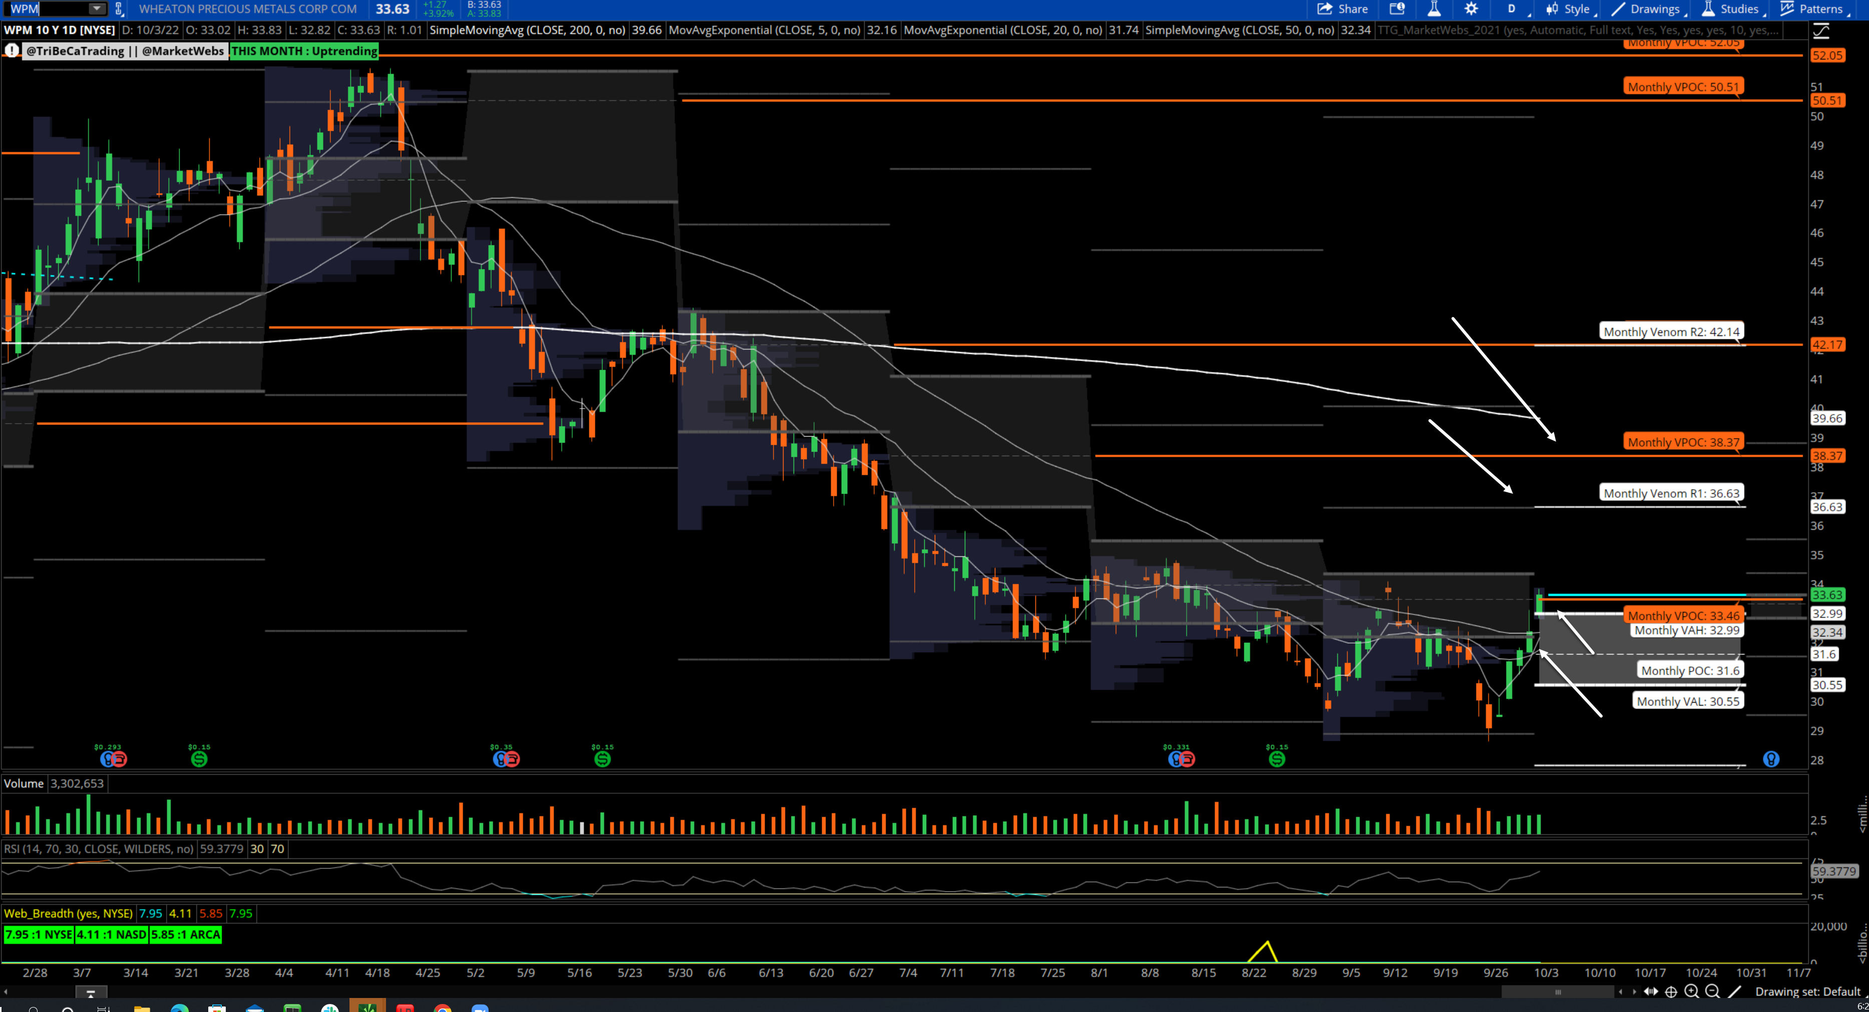The width and height of the screenshot is (1869, 1012).
Task: Click the Volume study label
Action: (x=24, y=784)
